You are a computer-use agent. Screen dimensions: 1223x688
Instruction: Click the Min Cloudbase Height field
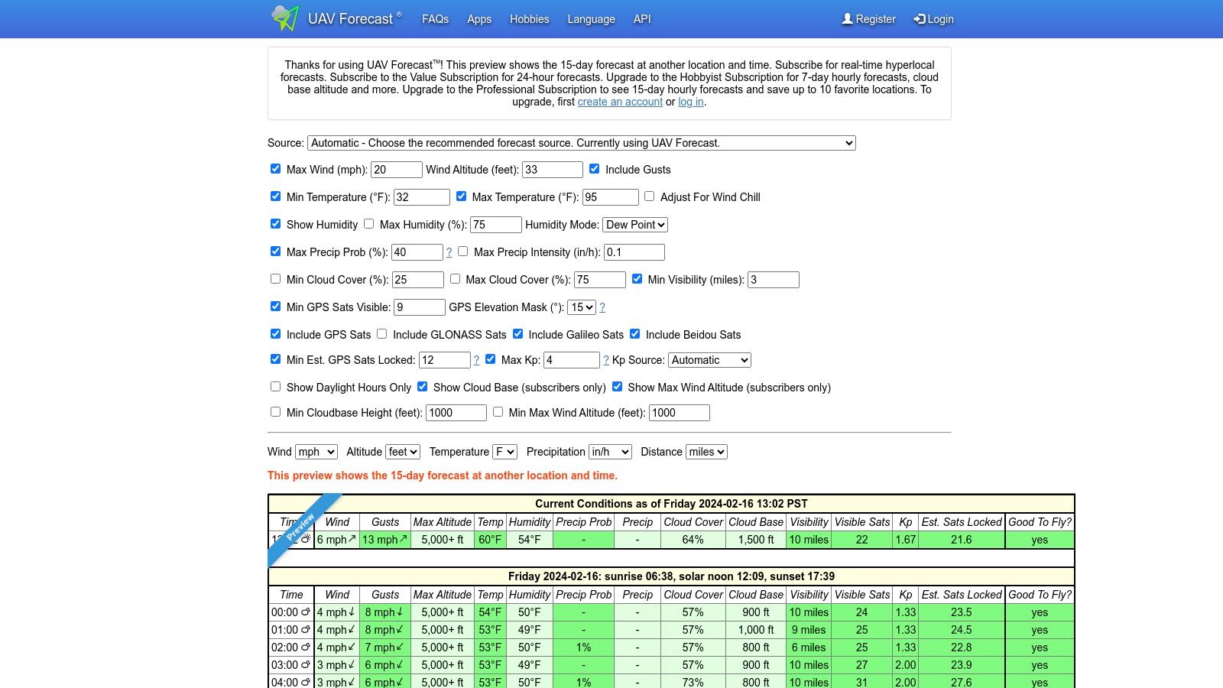coord(456,413)
